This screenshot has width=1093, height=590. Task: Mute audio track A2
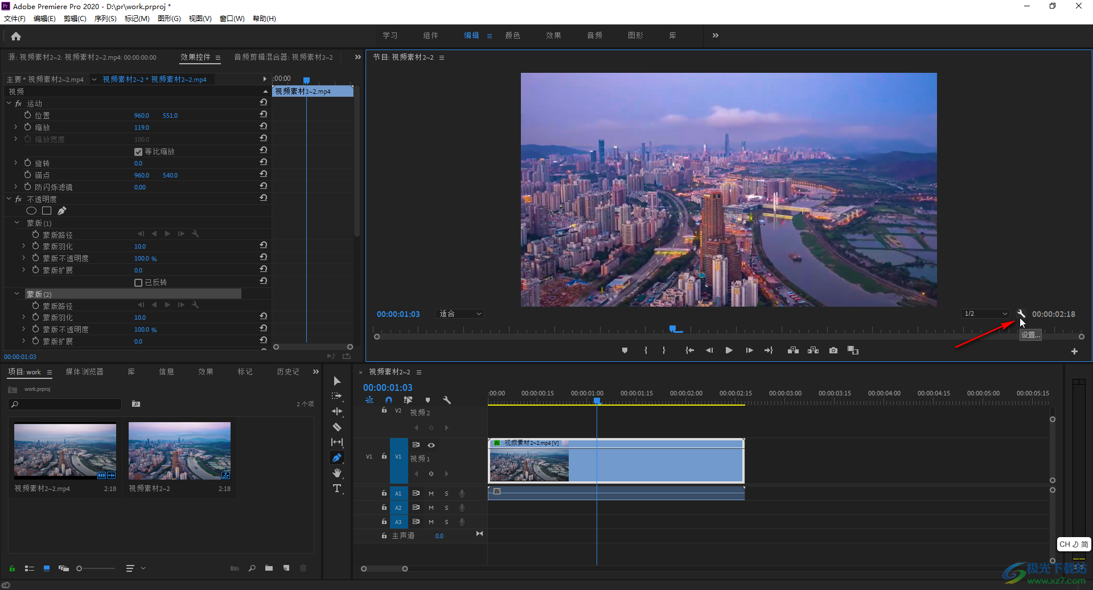pos(431,508)
